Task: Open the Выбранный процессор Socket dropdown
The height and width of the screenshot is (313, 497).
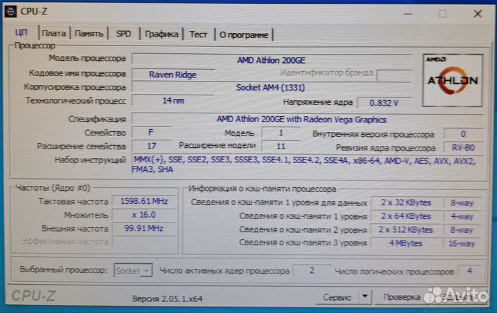Action: click(x=133, y=270)
